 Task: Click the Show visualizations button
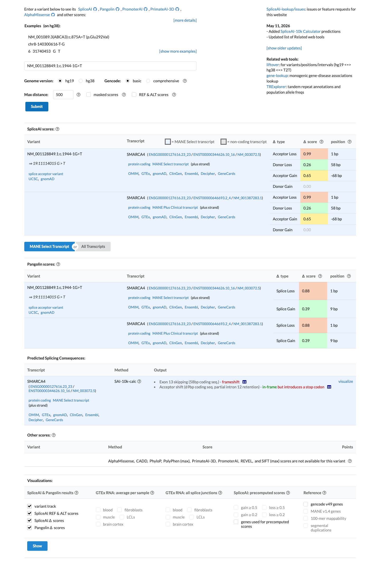click(37, 546)
